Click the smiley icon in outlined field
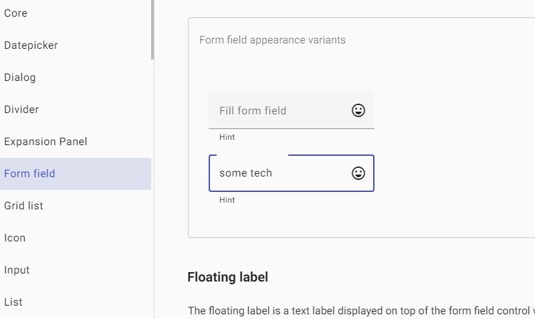The width and height of the screenshot is (535, 319). click(358, 173)
